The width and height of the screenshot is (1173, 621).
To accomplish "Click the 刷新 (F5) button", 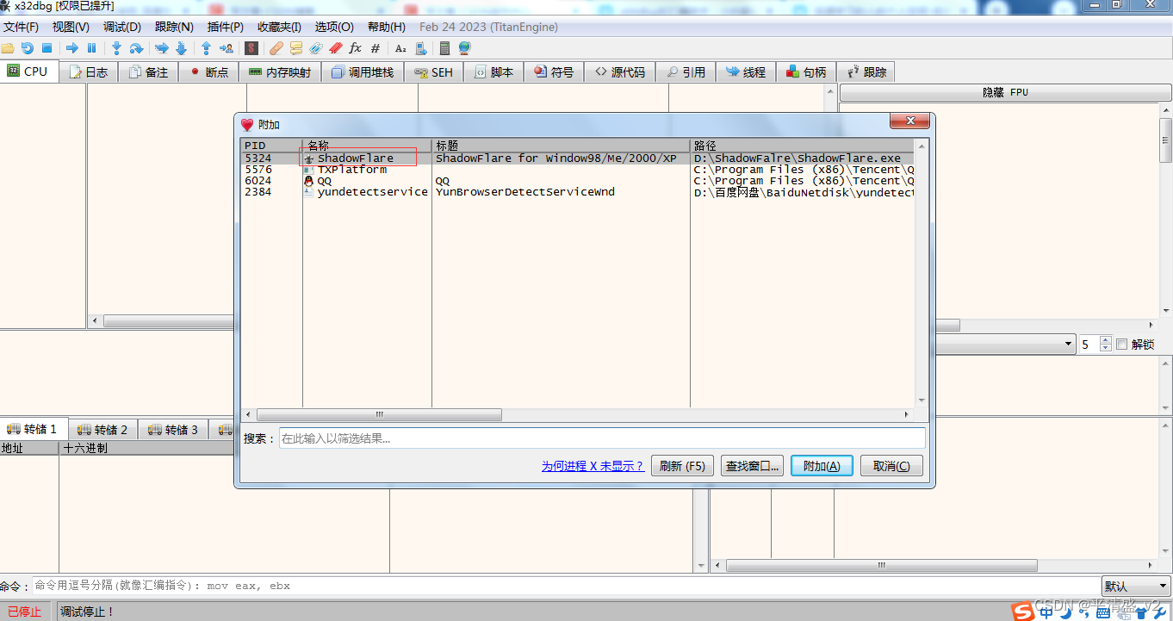I will click(x=682, y=466).
